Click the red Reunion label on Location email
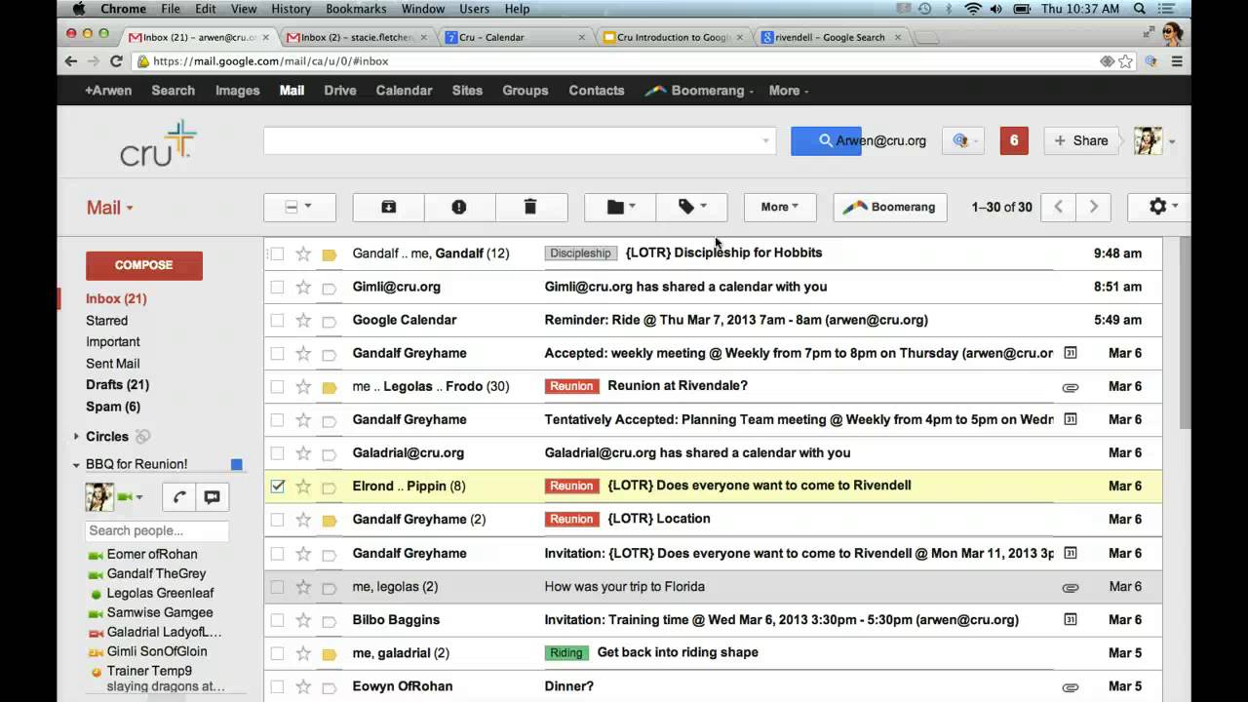Image resolution: width=1248 pixels, height=702 pixels. coord(571,519)
